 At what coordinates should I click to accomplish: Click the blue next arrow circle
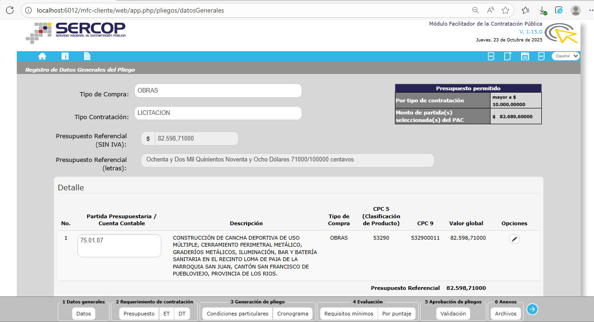pos(532,309)
